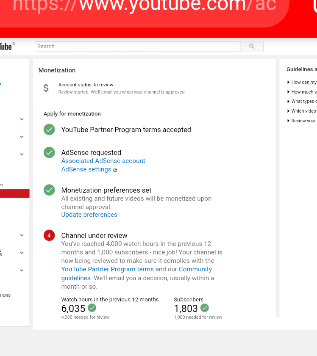Click external link icon after AdSense settings
Viewport: 317px width, 356px height.
[115, 170]
